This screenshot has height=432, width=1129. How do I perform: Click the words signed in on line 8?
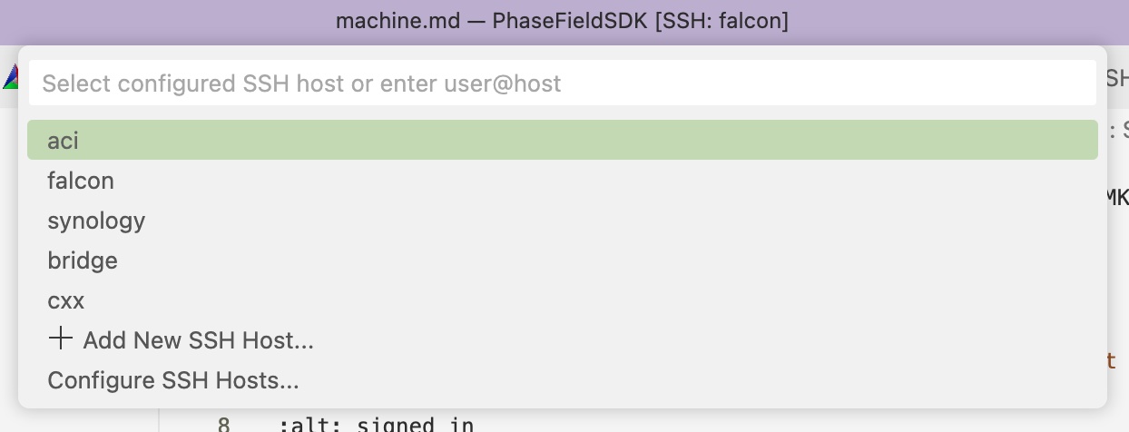(x=415, y=425)
